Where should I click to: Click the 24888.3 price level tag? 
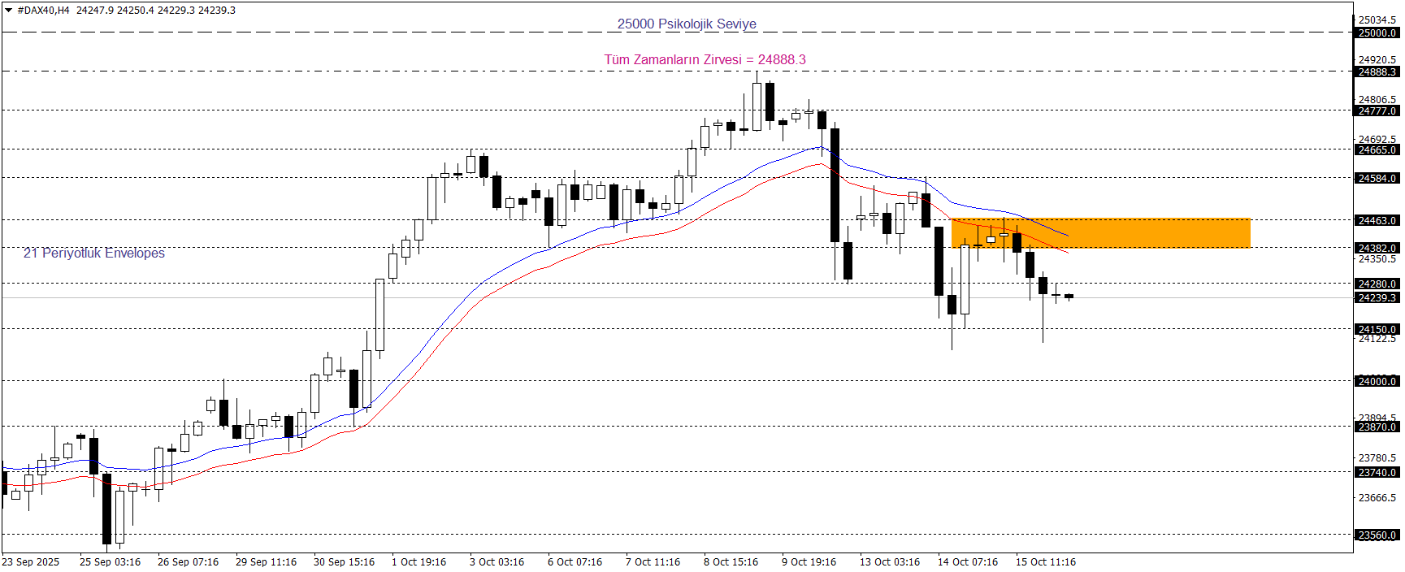pyautogui.click(x=1377, y=72)
